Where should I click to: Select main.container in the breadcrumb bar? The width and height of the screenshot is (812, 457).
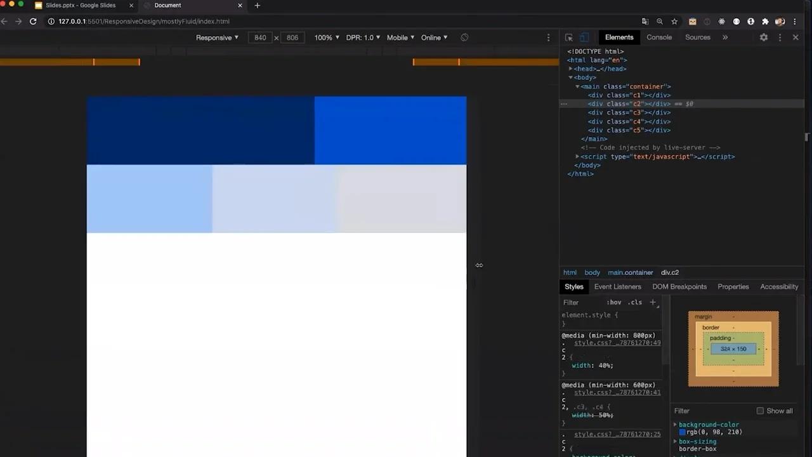[x=630, y=272]
